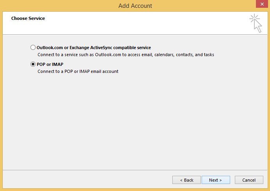Go back with the Back button
This screenshot has width=270, height=191.
186,180
